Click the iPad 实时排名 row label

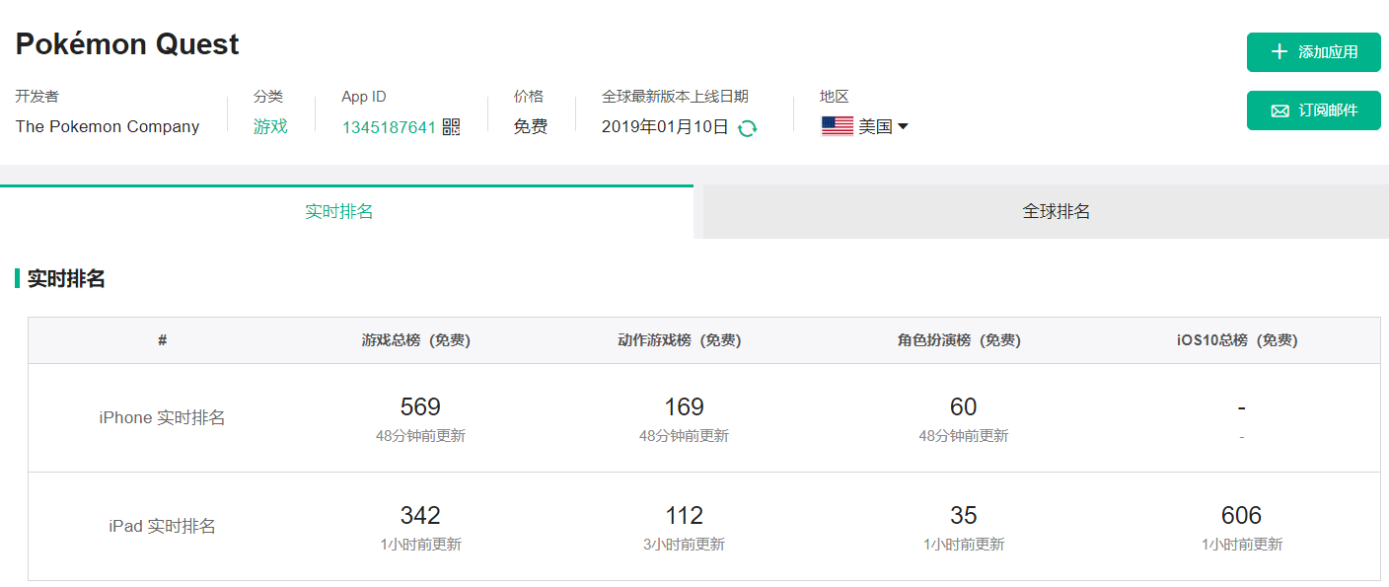[x=162, y=526]
